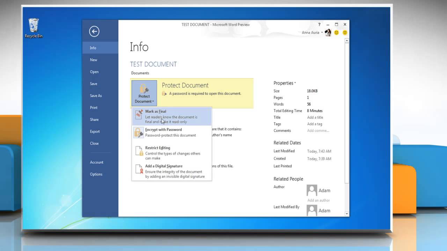The width and height of the screenshot is (447, 251).
Task: Open the Recycle Bin desktop icon
Action: [34, 28]
